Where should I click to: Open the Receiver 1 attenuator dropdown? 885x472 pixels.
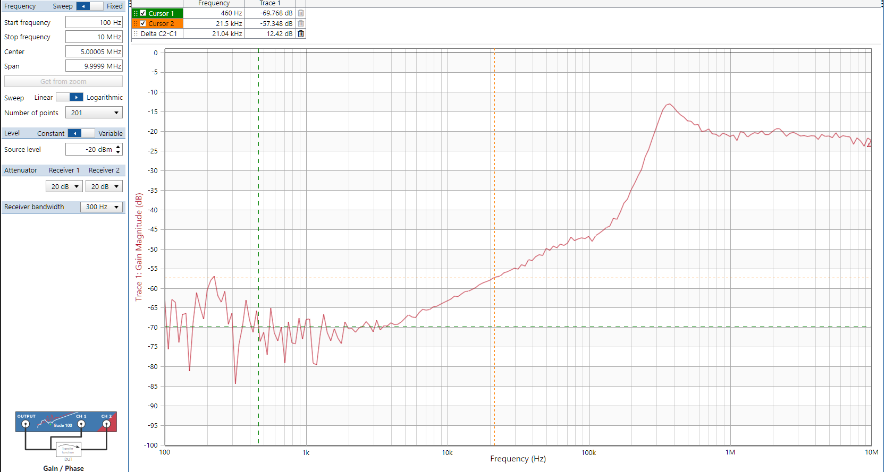(x=64, y=186)
